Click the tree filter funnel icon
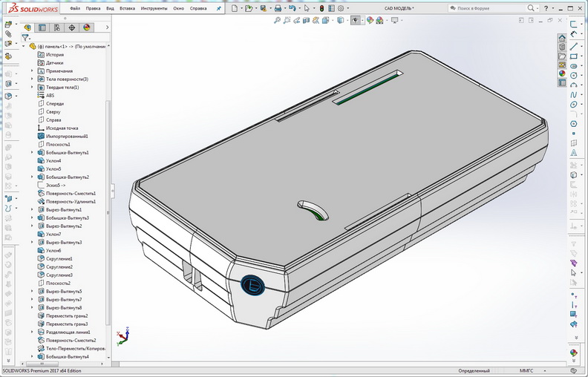 point(24,37)
